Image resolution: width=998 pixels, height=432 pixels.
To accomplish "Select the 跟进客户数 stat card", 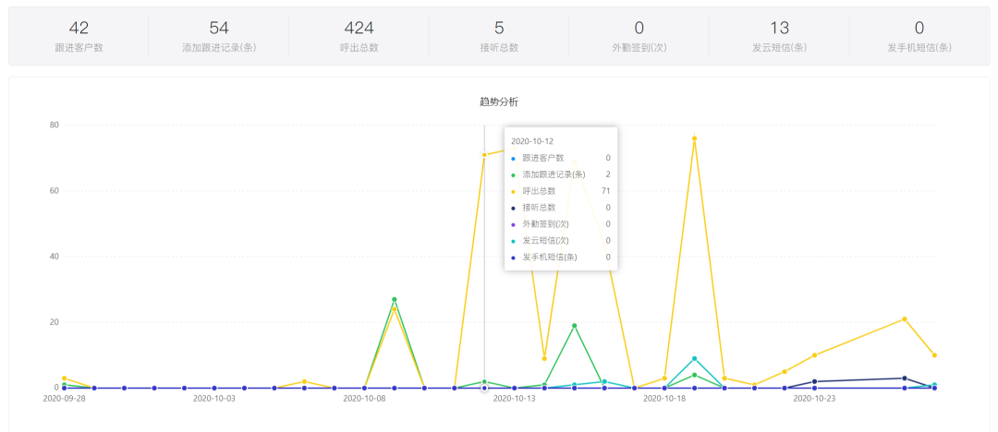I will [x=79, y=36].
